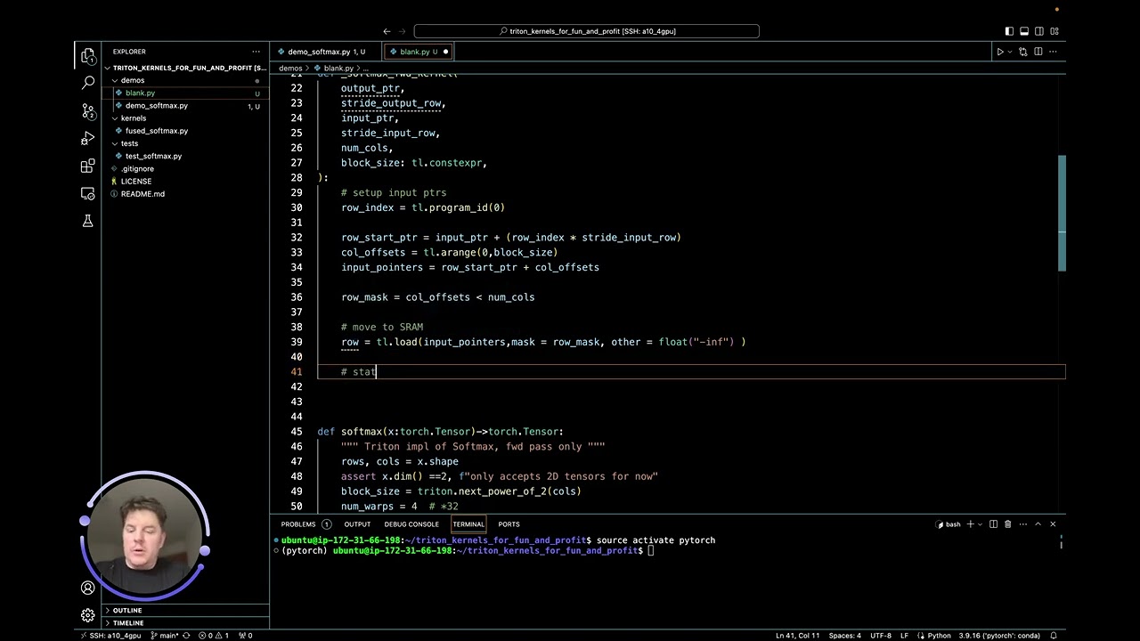Open the terminal launch profile dropdown
1140x641 pixels.
click(x=980, y=524)
